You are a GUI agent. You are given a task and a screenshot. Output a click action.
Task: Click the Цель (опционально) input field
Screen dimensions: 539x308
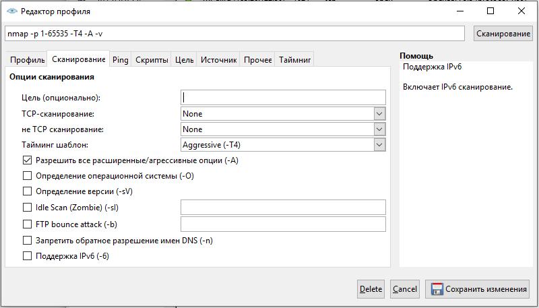click(x=283, y=98)
